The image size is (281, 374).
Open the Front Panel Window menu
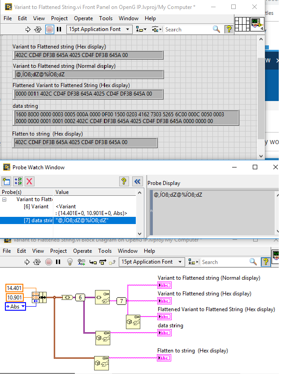coord(129,18)
